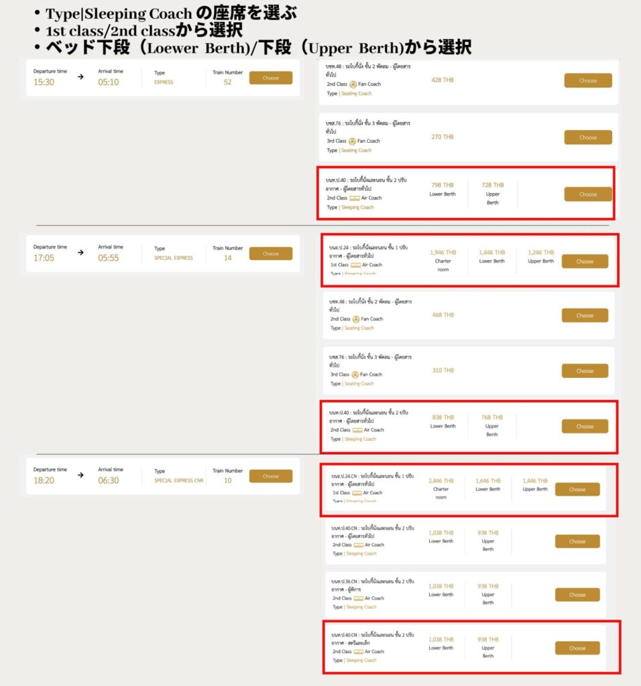Choose the 838 THB lower berth sleeping coach
The height and width of the screenshot is (686, 641).
click(x=585, y=426)
